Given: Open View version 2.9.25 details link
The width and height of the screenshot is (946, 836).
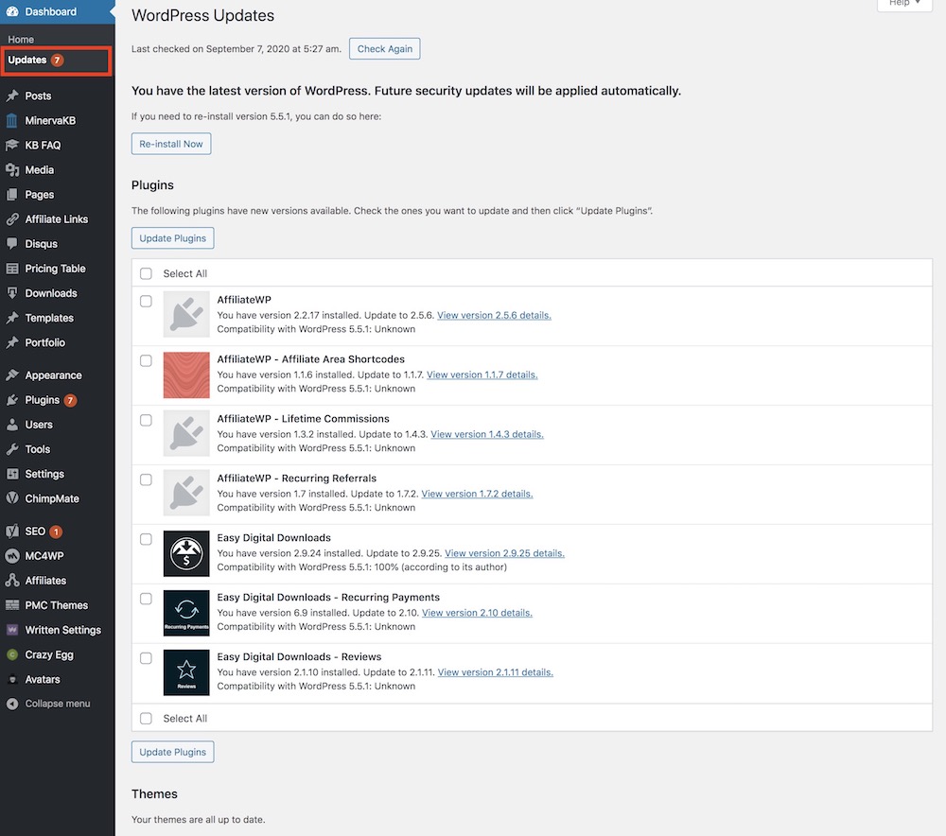Looking at the screenshot, I should (x=504, y=553).
